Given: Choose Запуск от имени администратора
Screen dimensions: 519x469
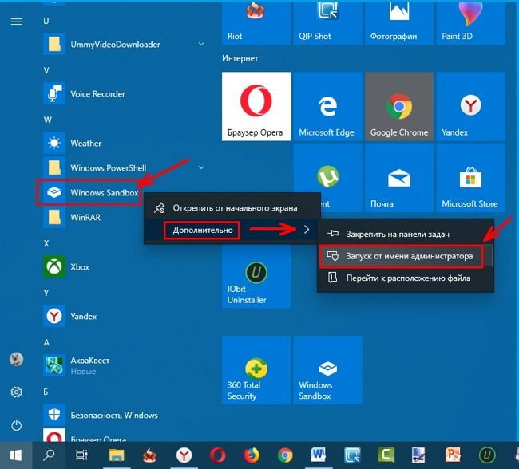Looking at the screenshot, I should (x=406, y=256).
